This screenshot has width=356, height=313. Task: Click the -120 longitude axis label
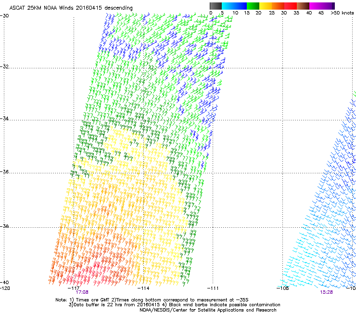[5, 288]
